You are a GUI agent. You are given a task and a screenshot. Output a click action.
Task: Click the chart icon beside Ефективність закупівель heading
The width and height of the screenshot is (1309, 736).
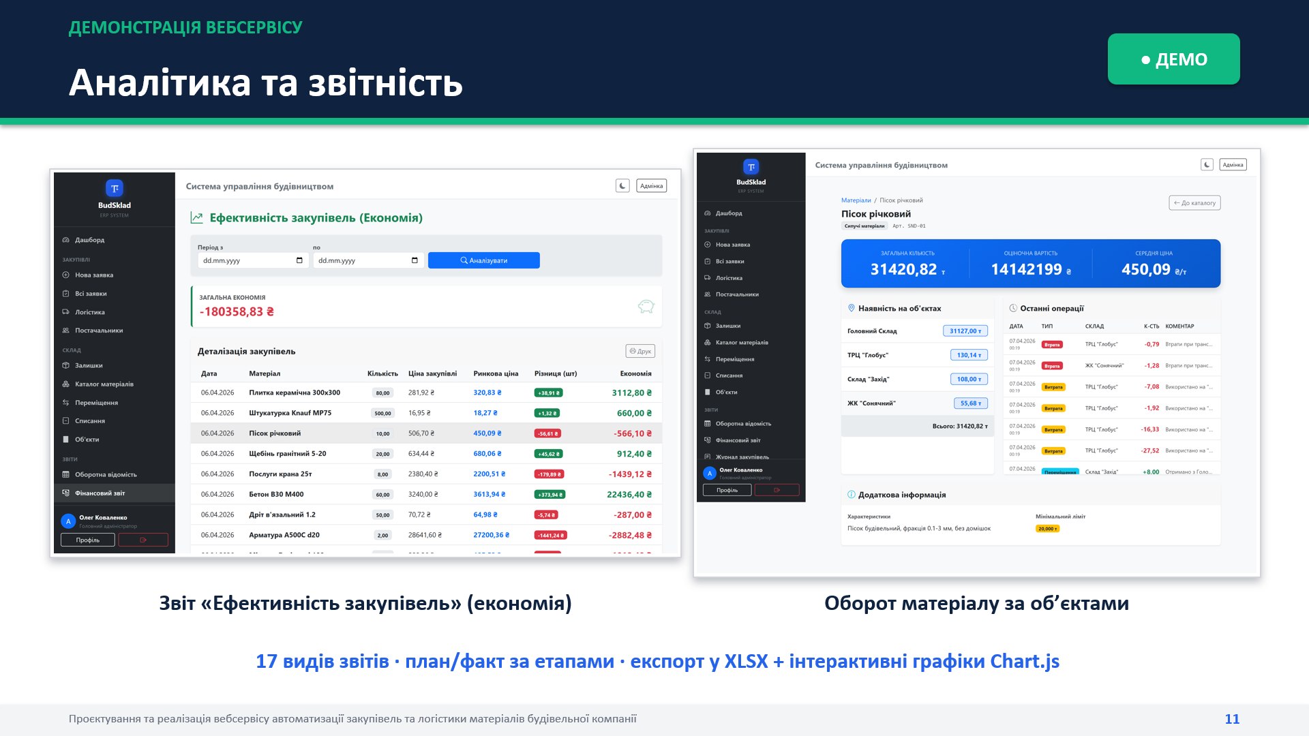(196, 218)
